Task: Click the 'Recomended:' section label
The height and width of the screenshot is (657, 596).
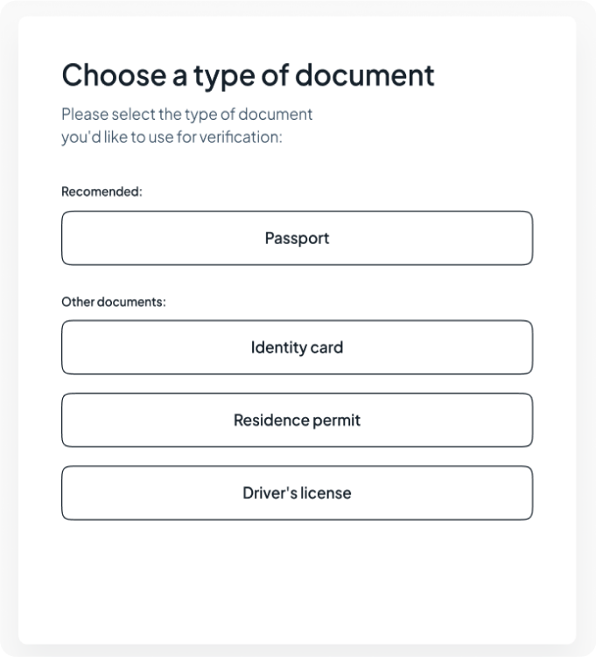Action: point(102,192)
